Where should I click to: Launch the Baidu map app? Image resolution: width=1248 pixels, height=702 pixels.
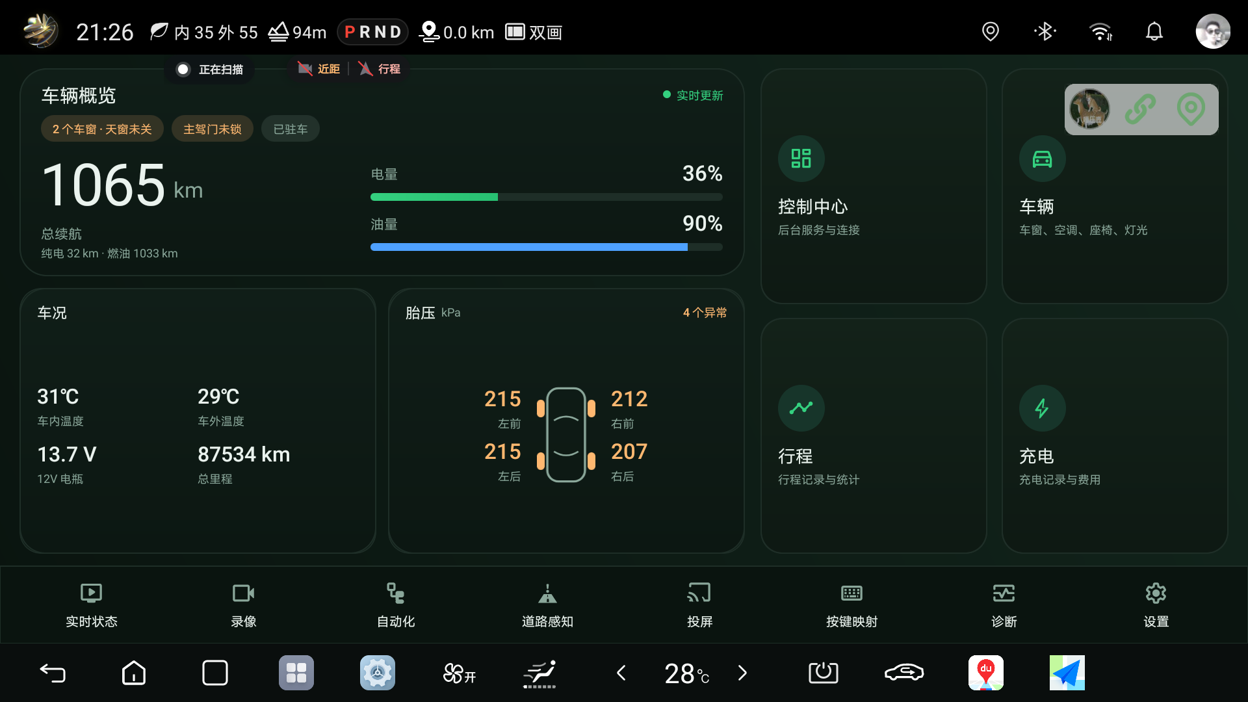(x=986, y=673)
